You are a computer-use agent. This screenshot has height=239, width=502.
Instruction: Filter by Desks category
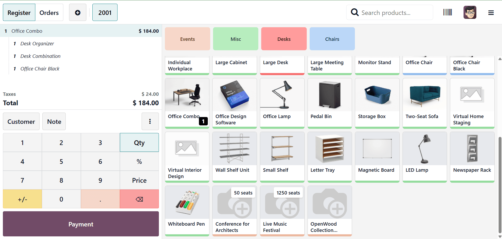284,39
